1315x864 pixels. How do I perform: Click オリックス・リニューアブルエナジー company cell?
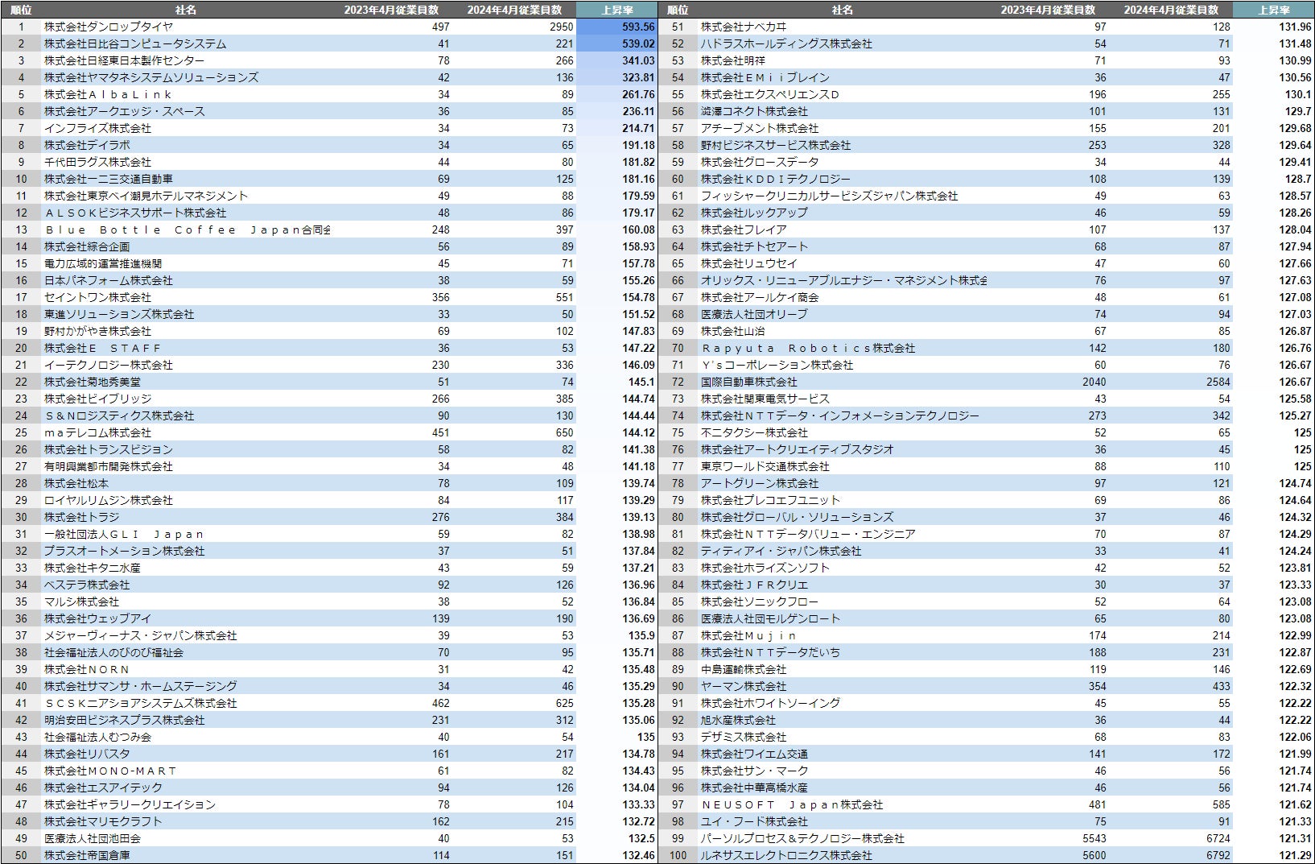point(844,280)
